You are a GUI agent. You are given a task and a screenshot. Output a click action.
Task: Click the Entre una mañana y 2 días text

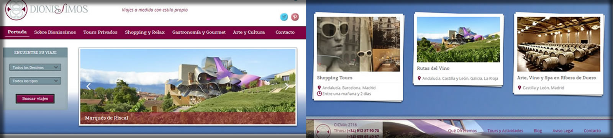pos(347,94)
